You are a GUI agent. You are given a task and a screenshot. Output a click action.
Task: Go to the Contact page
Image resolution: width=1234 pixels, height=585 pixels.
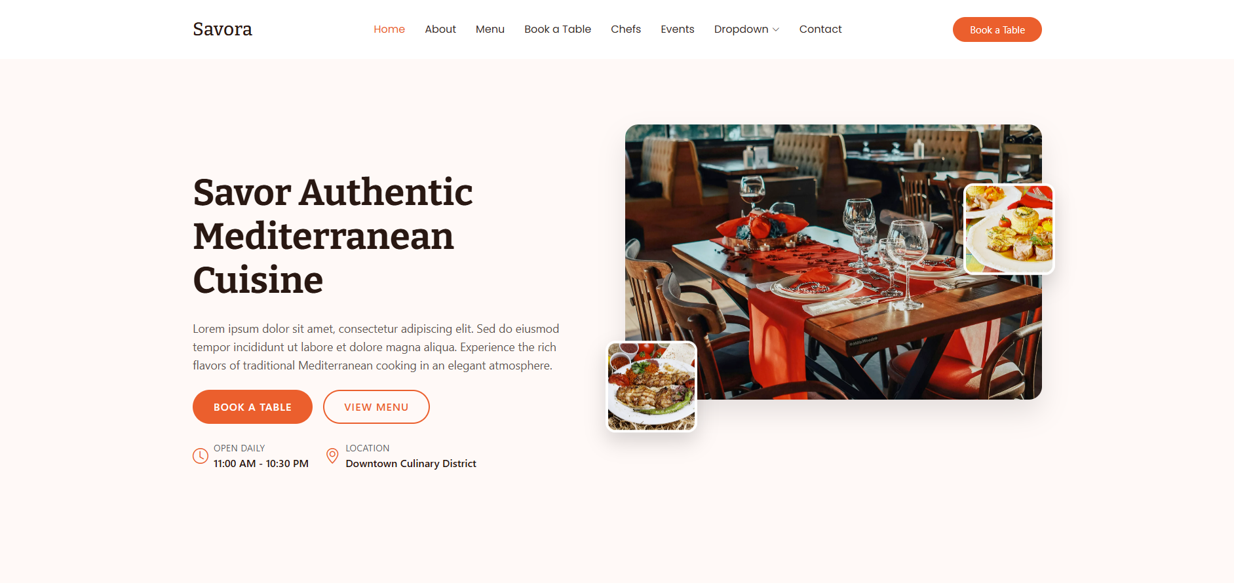(820, 29)
